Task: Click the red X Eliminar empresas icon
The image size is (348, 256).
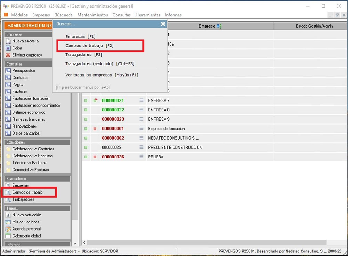Action: click(8, 55)
